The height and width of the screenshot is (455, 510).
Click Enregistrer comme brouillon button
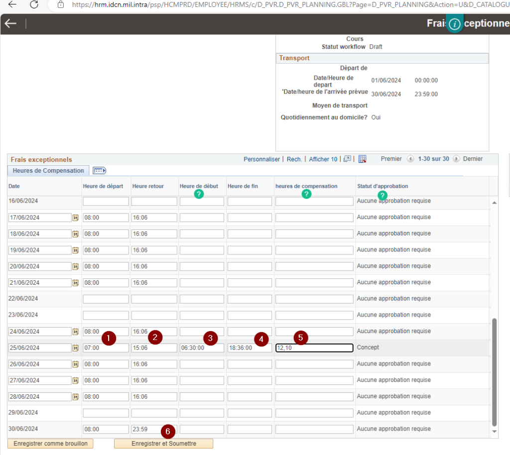click(x=50, y=444)
